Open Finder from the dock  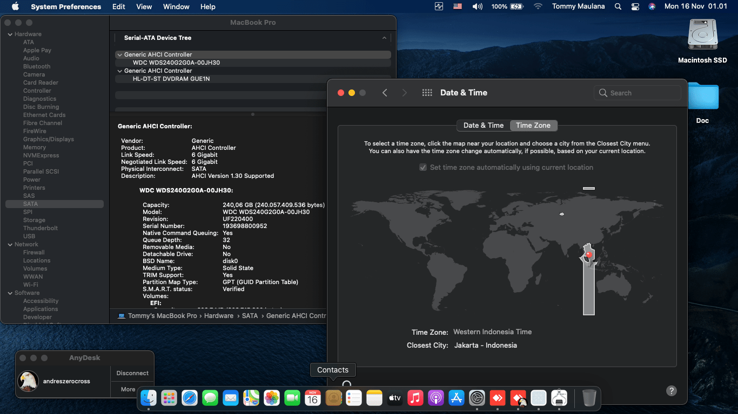tap(149, 398)
